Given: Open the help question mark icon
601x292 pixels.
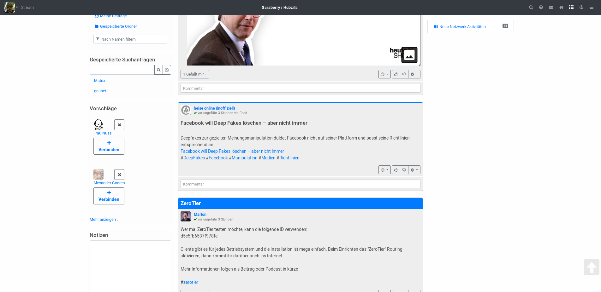Looking at the screenshot, I should tap(541, 8).
